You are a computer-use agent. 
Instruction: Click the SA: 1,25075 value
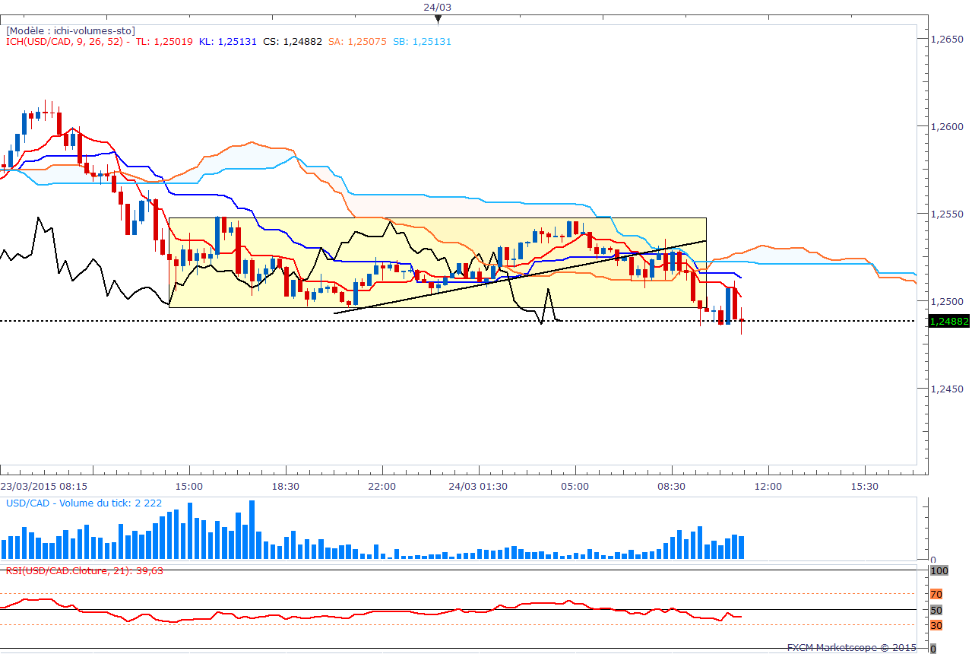click(357, 42)
